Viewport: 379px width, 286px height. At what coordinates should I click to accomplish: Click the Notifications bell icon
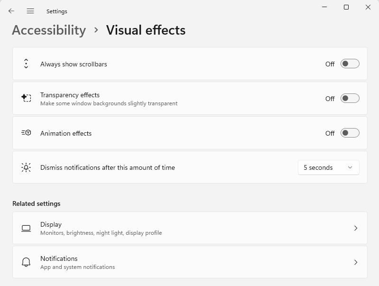(x=26, y=262)
